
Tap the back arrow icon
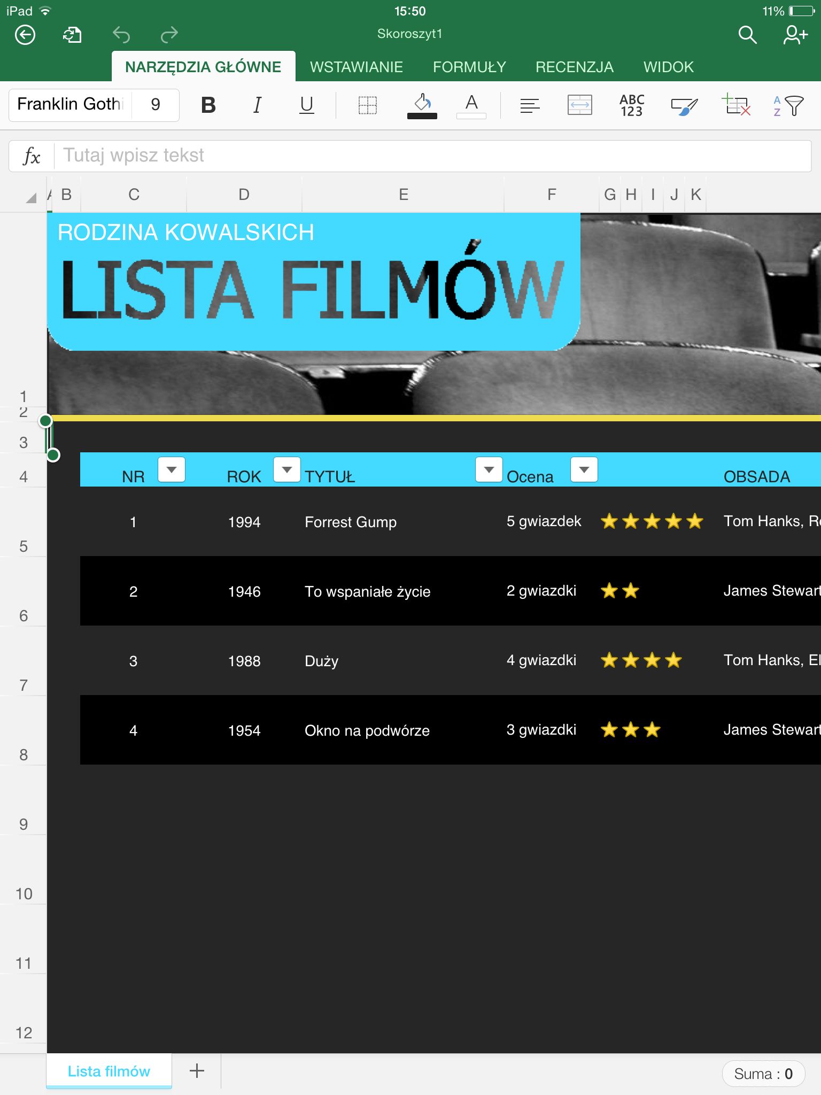[25, 35]
